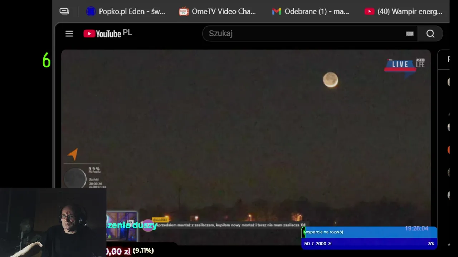This screenshot has height=257, width=458.
Task: Click the small thumbnail beside ticker
Action: click(x=122, y=226)
